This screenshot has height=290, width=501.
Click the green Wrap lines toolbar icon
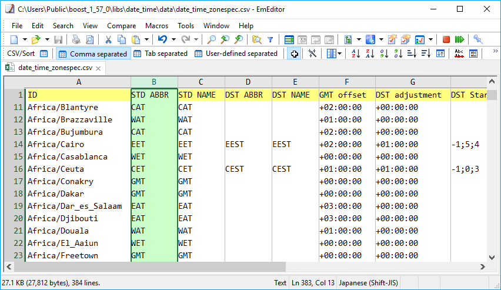click(289, 39)
